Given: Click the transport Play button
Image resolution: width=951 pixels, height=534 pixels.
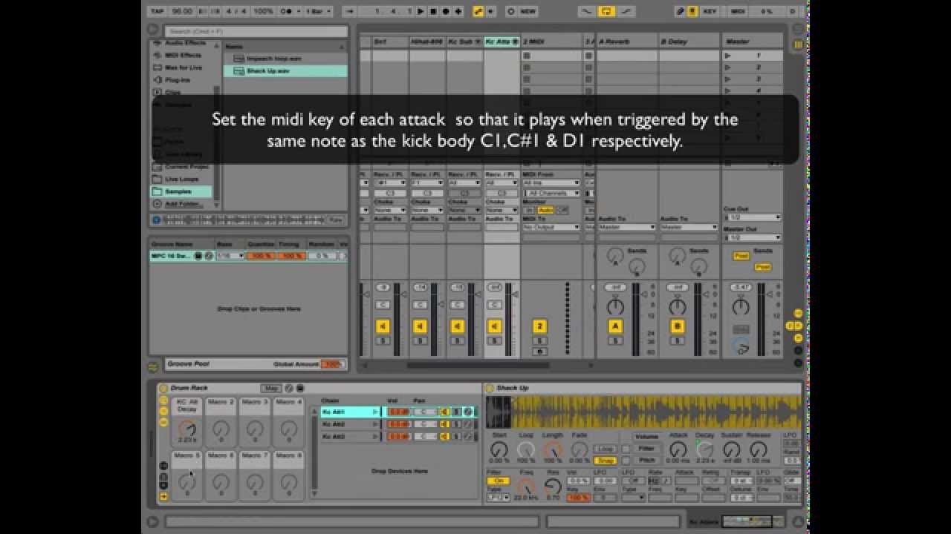Looking at the screenshot, I should (421, 11).
